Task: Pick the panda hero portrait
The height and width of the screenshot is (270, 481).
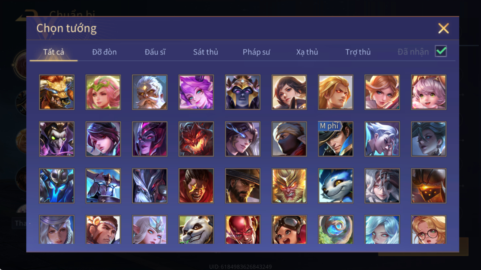Action: pyautogui.click(x=196, y=229)
